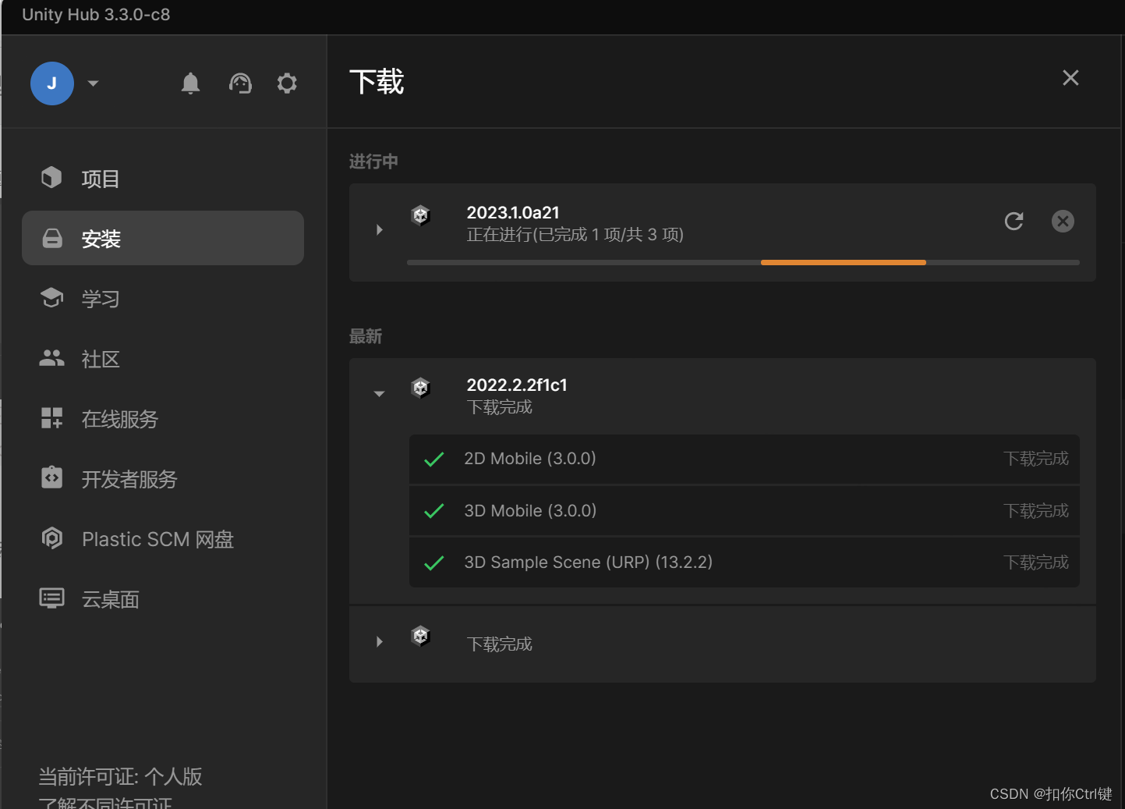Click the 项目 cube icon

[51, 177]
